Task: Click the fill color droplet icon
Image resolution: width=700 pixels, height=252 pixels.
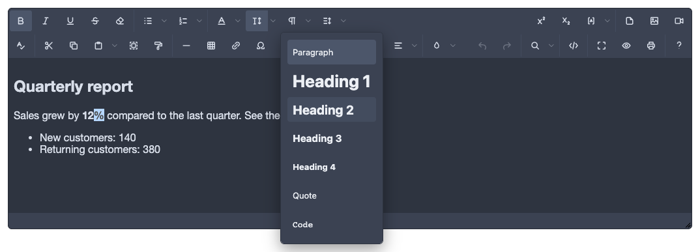Action: click(x=437, y=46)
